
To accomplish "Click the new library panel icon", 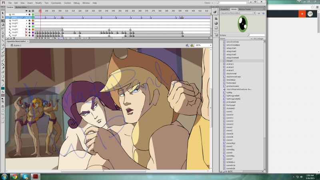I will [x=263, y=13].
